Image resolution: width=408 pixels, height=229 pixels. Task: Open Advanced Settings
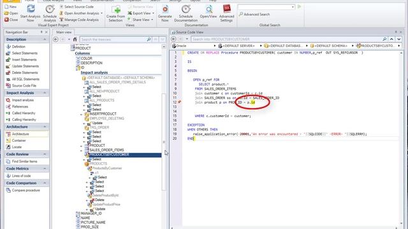[x=226, y=13]
